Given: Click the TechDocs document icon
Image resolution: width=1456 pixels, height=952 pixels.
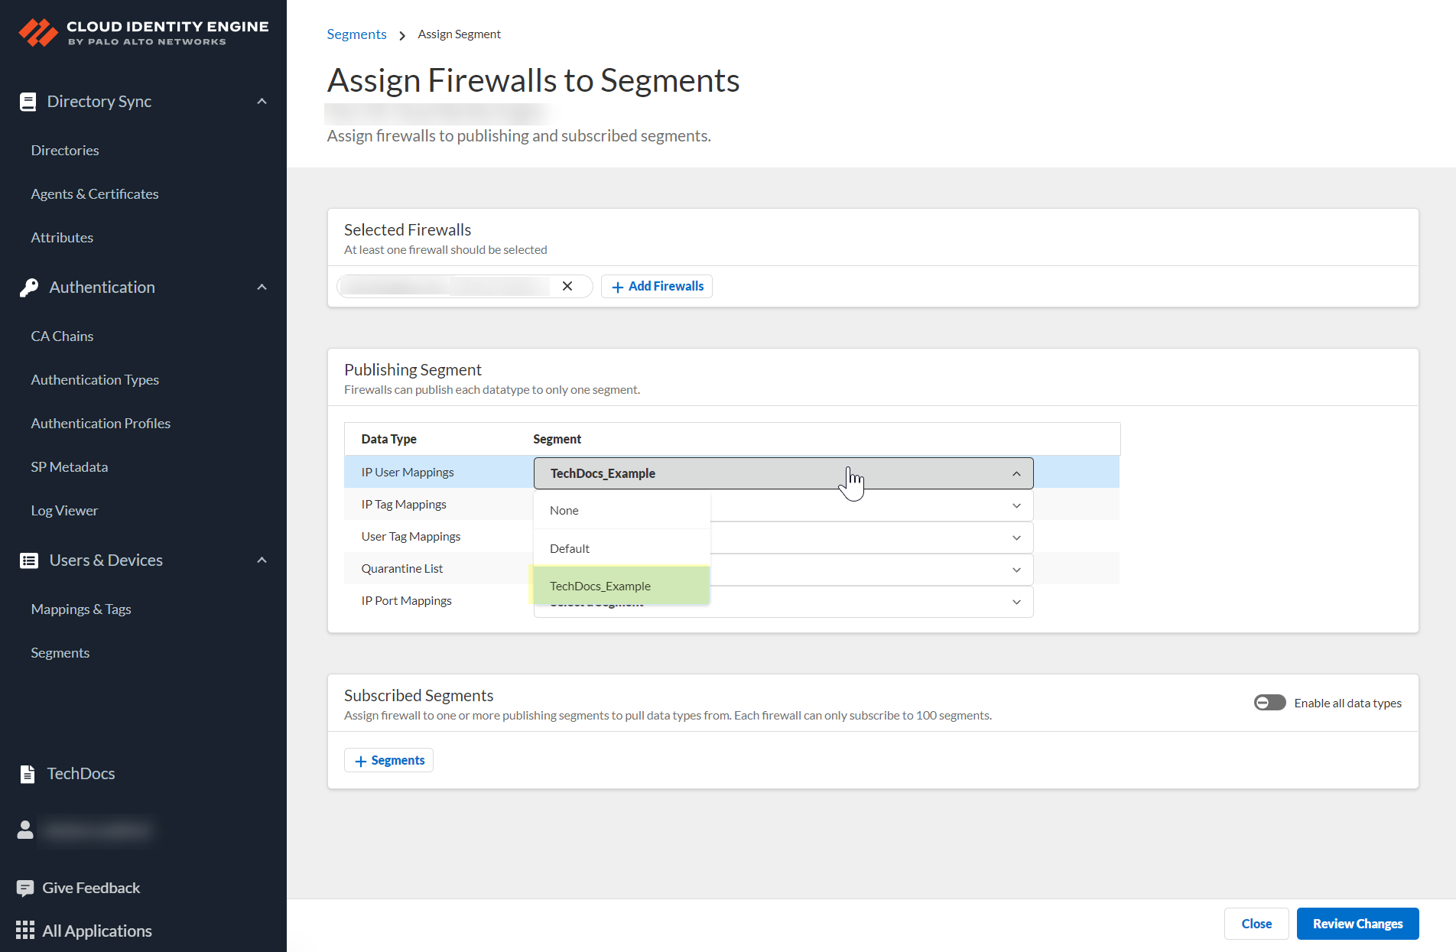Looking at the screenshot, I should [x=28, y=774].
